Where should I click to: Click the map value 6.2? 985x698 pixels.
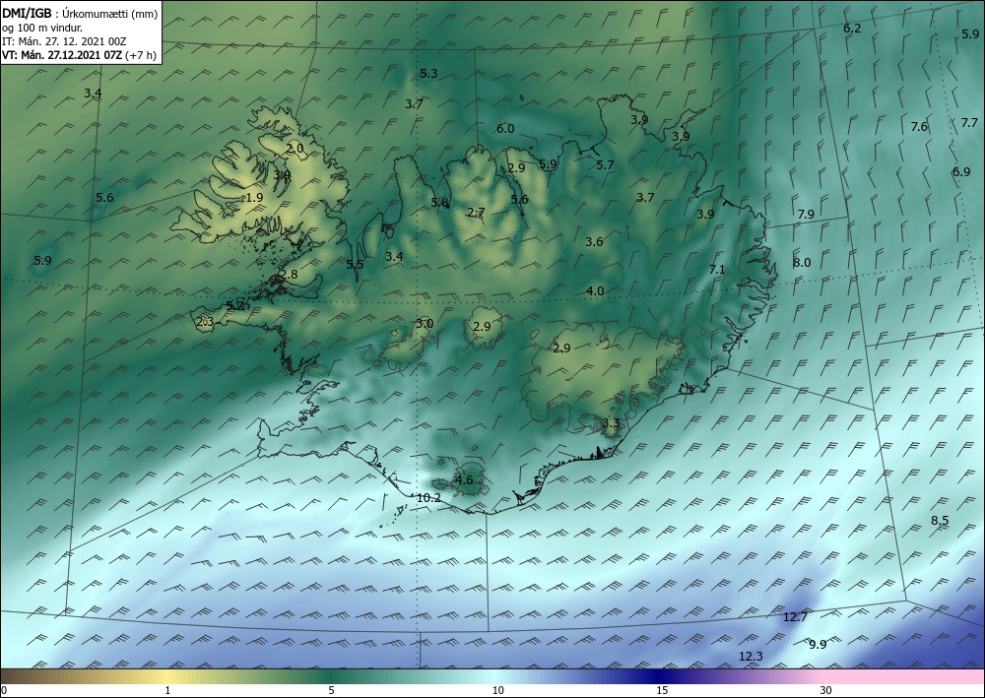(852, 29)
